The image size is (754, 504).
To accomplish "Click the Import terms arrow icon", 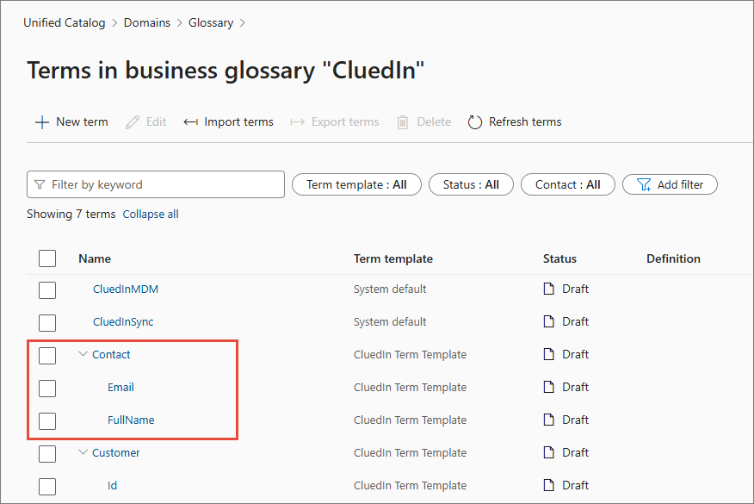I will pos(190,122).
